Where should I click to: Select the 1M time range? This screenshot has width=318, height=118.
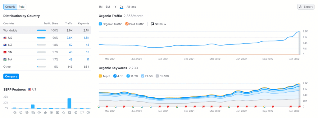(x=101, y=7)
